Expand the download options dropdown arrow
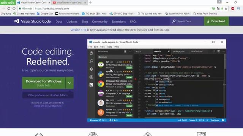 pyautogui.click(x=69, y=83)
